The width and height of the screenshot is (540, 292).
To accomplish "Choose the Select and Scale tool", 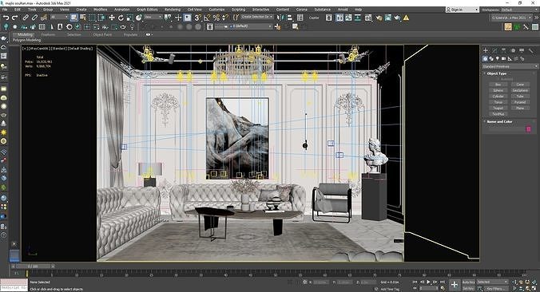I will point(130,18).
